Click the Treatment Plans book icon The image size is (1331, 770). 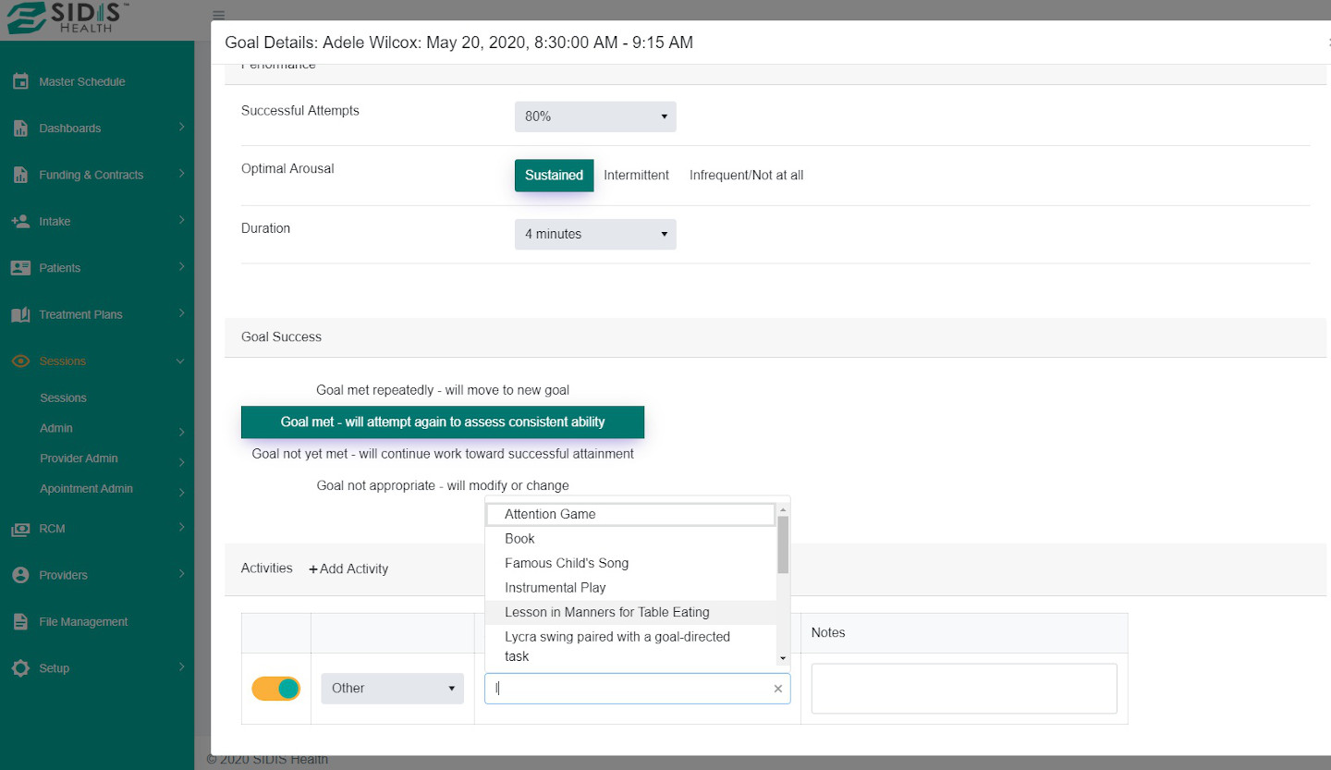(20, 314)
